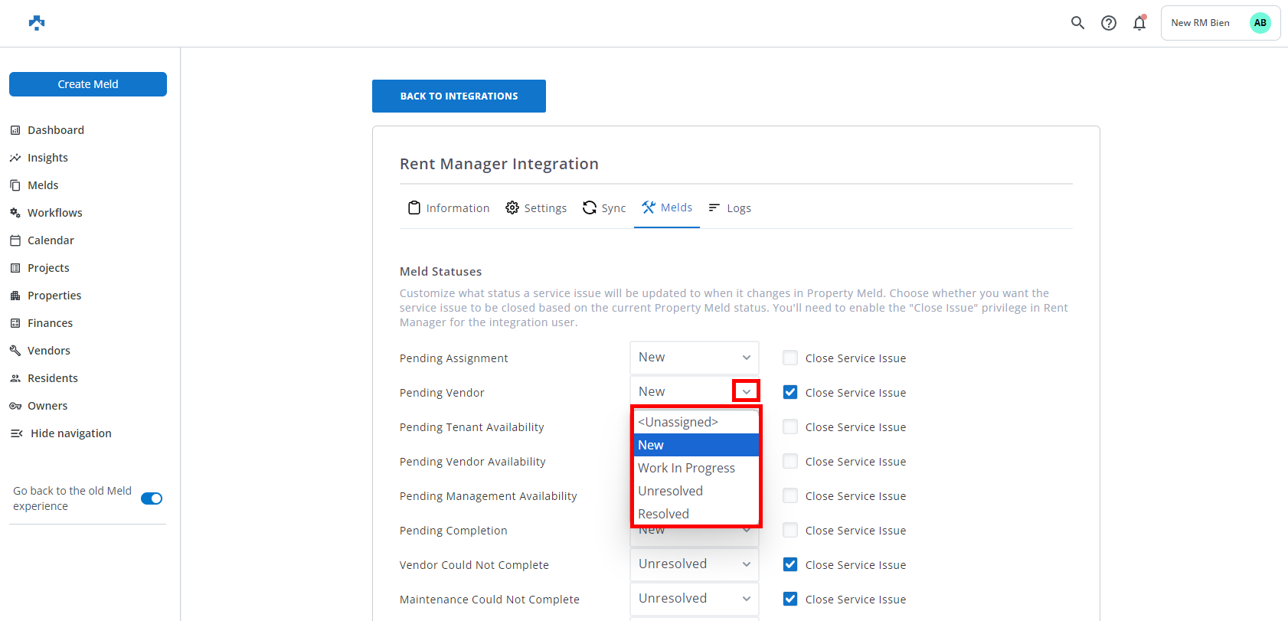The image size is (1288, 621).
Task: Switch to the Settings tab
Action: click(x=536, y=208)
